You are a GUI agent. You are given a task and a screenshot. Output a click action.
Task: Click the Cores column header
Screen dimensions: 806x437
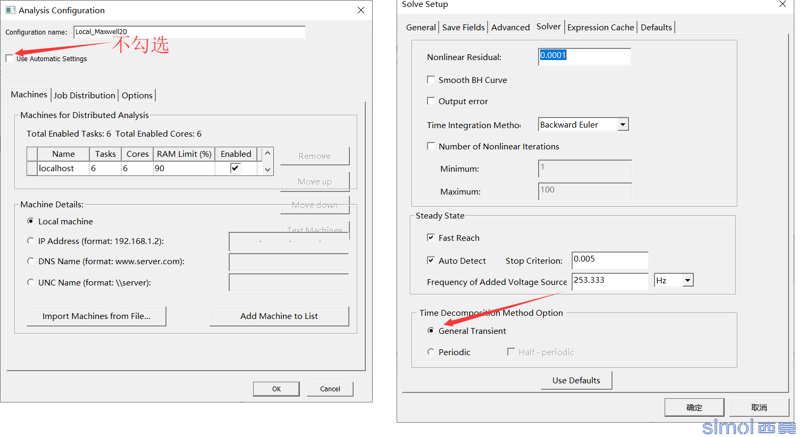(x=137, y=154)
